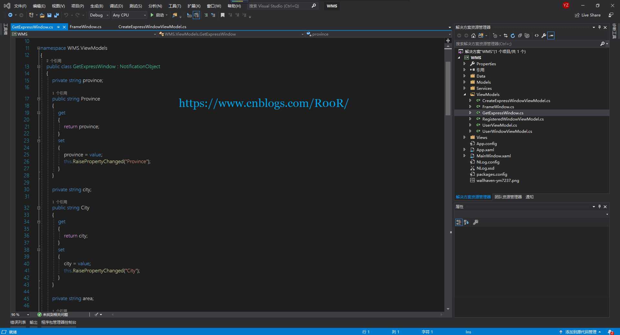Screen dimensions: 620x335
Task: Click the property pages wrench in Properties panel
Action: click(476, 222)
